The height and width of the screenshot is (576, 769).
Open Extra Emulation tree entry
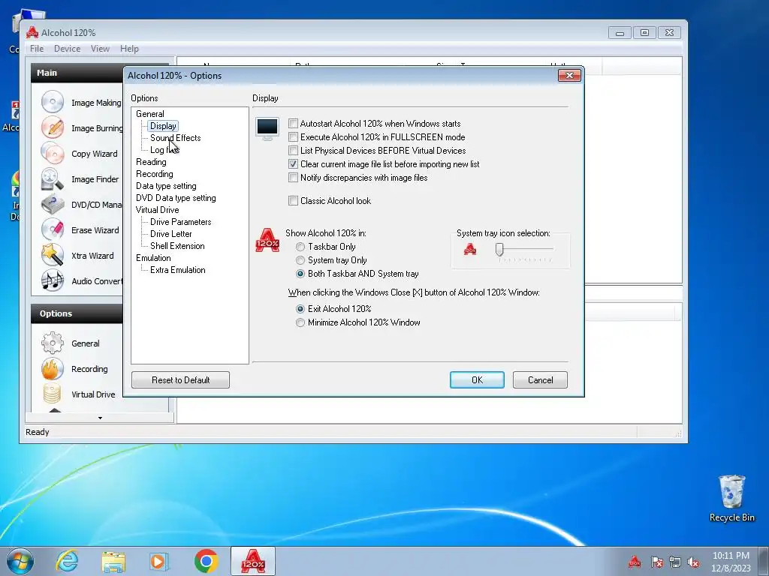177,270
